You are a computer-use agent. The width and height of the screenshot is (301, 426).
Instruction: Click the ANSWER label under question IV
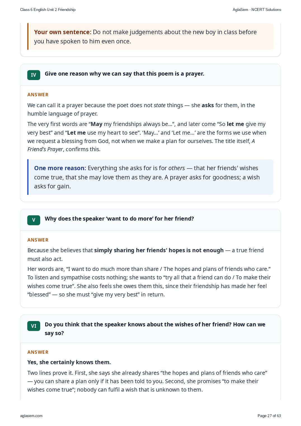pos(38,95)
